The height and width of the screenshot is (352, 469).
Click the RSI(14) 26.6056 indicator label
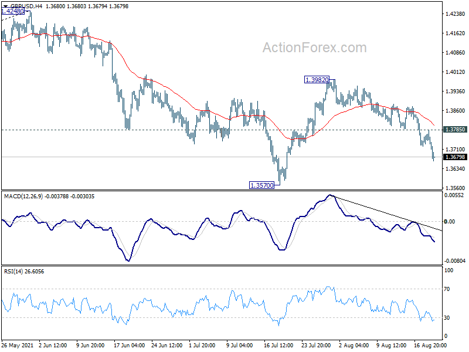[24, 272]
